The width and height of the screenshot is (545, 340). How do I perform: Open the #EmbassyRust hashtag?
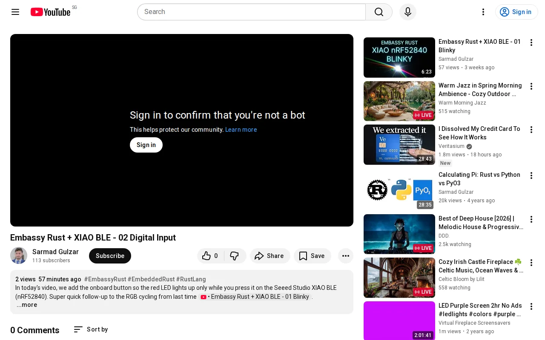pos(105,279)
